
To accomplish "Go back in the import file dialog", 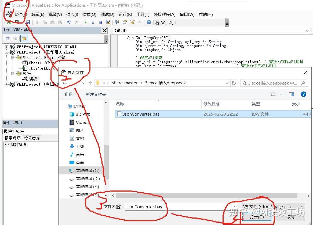I will tap(65, 83).
